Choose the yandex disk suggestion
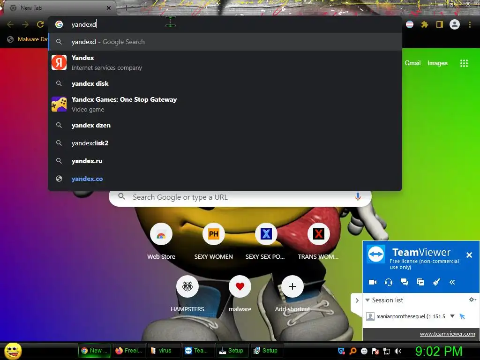The image size is (480, 360). pos(225,83)
